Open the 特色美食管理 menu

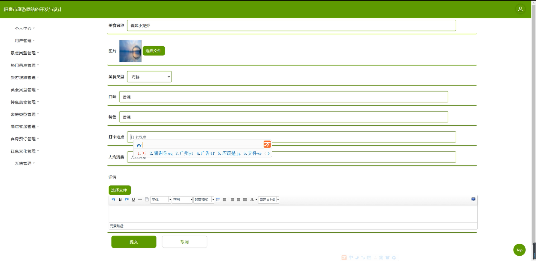25,102
